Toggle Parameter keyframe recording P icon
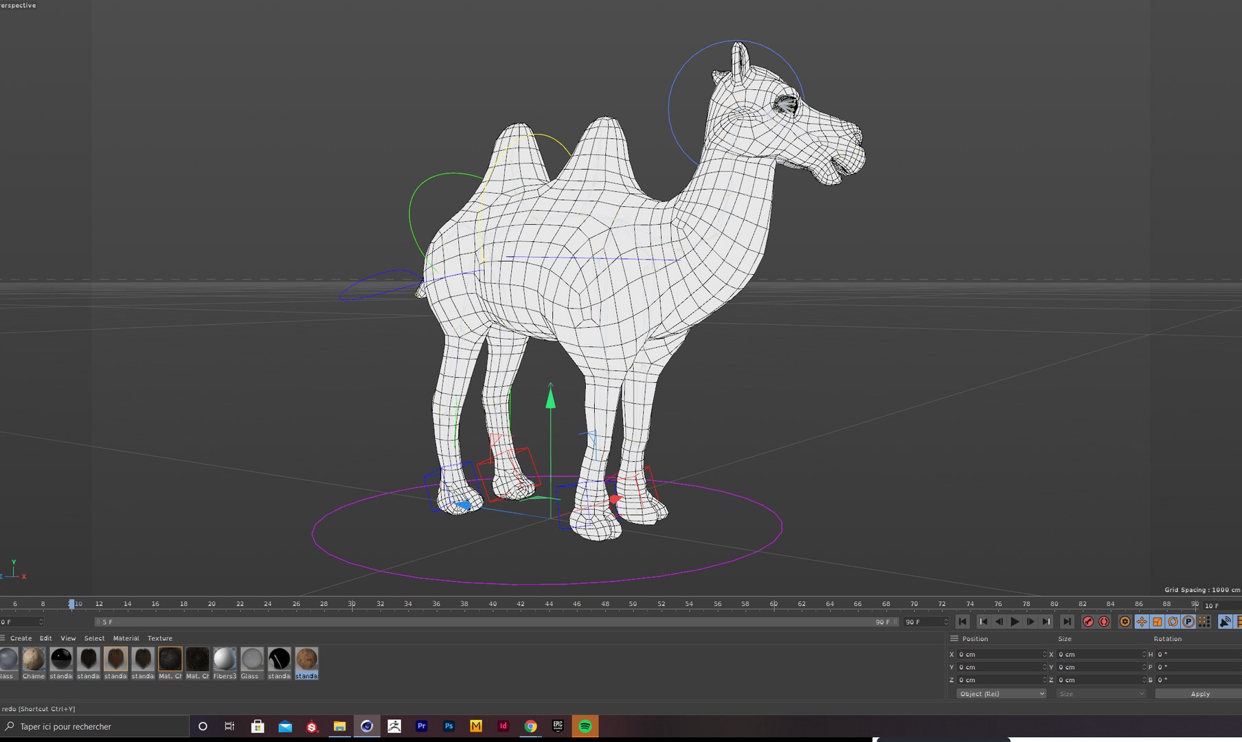Image resolution: width=1242 pixels, height=742 pixels. pos(1188,622)
